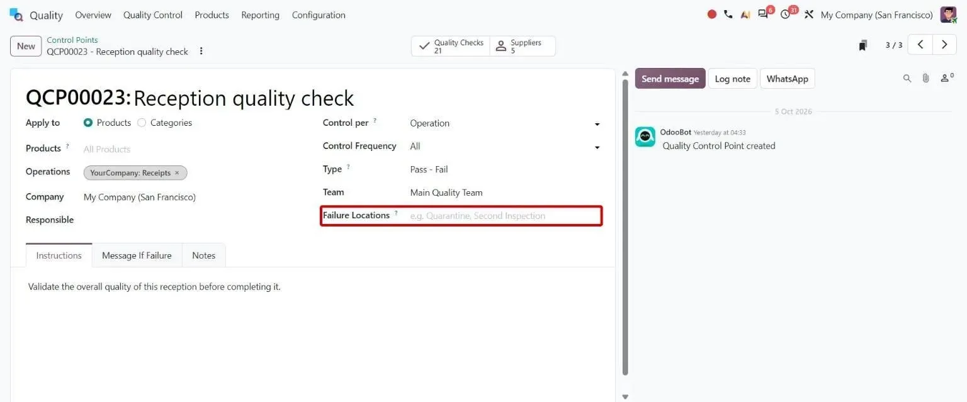Open the user avatar menu

coord(948,14)
